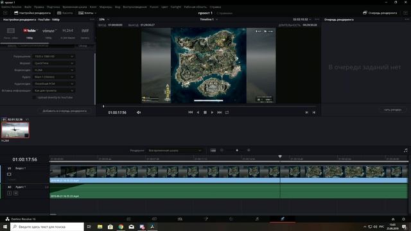Viewport: 411px width, 231px height.
Task: Zoom in the deliver timeline
Action: pos(249,150)
